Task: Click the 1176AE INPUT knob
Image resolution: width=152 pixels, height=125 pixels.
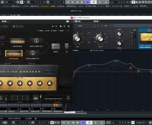Action: pos(77,38)
